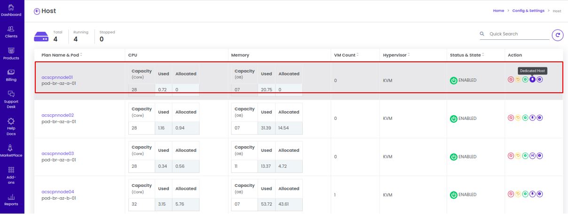Go to Home in the breadcrumb
This screenshot has width=568, height=215.
tap(498, 11)
